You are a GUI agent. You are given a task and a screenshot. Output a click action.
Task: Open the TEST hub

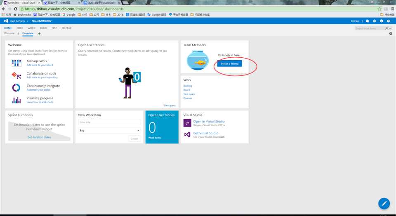coord(54,28)
